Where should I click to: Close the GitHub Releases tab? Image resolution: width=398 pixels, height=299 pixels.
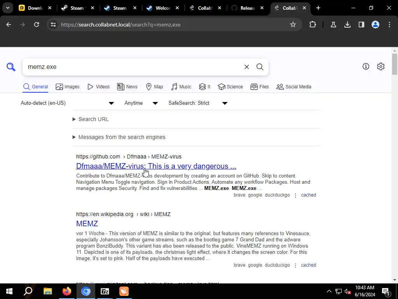262,8
